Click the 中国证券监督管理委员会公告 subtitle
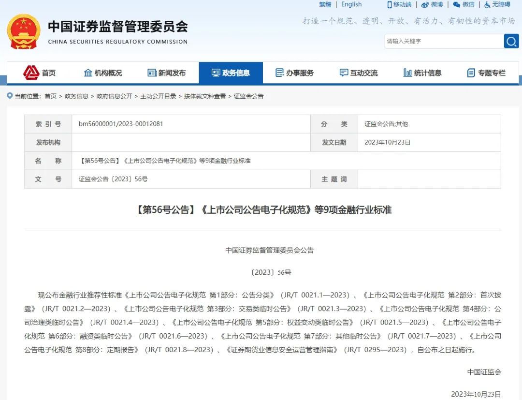The image size is (522, 400). coord(269,250)
